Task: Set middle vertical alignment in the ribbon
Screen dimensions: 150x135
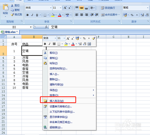Action: coord(82,8)
